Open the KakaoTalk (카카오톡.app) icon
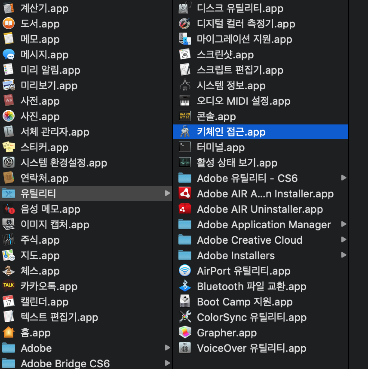This screenshot has width=368, height=369. click(9, 286)
